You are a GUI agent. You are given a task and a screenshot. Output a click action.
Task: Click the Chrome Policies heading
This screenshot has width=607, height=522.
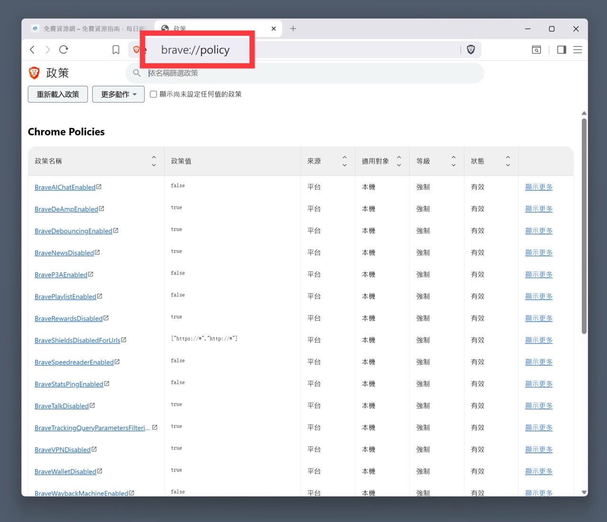coord(66,132)
